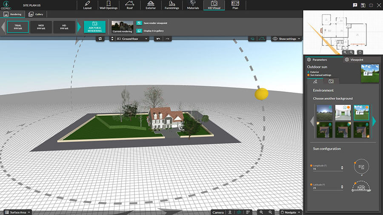Zoom in on the 3D view
The height and width of the screenshot is (215, 383).
261,212
